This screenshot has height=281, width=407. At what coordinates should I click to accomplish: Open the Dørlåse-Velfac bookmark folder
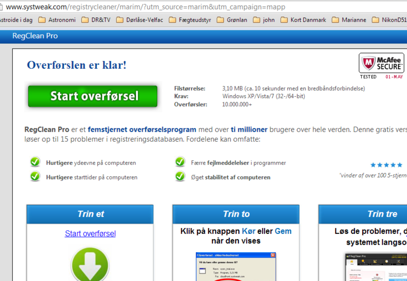(x=140, y=20)
